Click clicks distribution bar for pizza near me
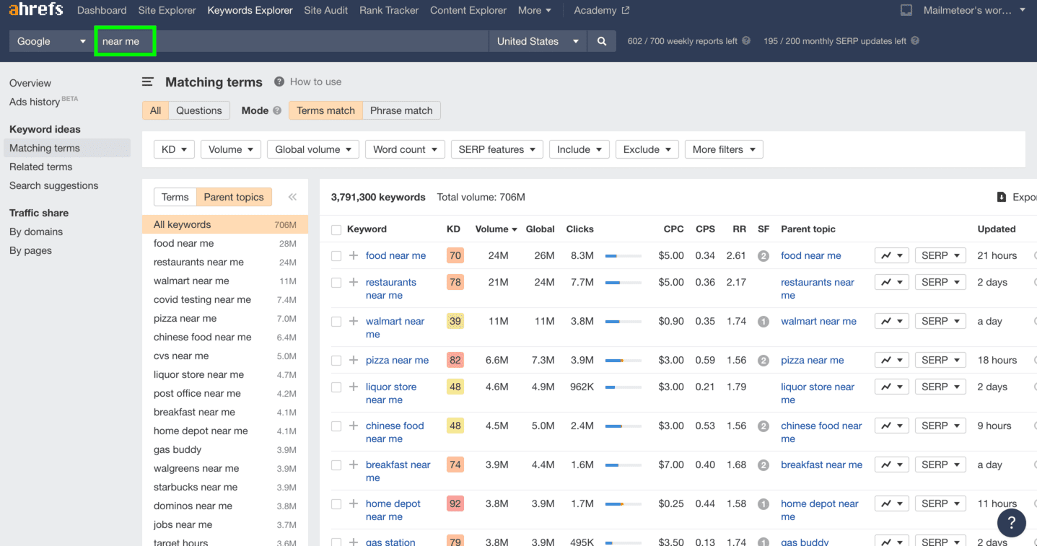This screenshot has width=1037, height=546. coord(623,360)
